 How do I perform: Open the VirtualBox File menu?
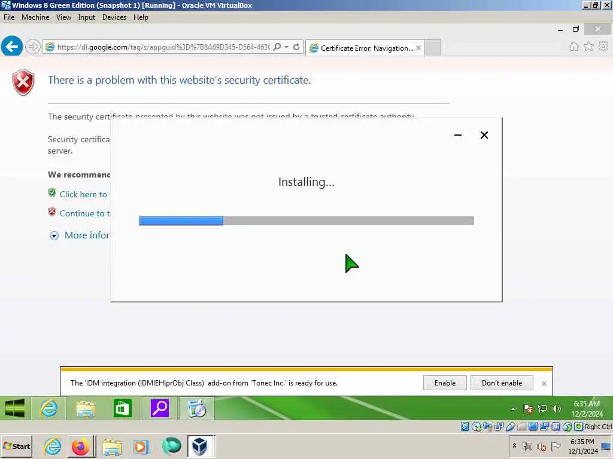point(8,17)
